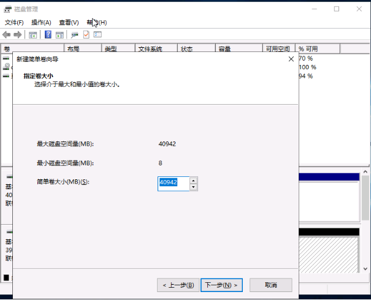This screenshot has width=371, height=300.
Task: Decrease volume size with down spinner arrow
Action: pyautogui.click(x=193, y=187)
